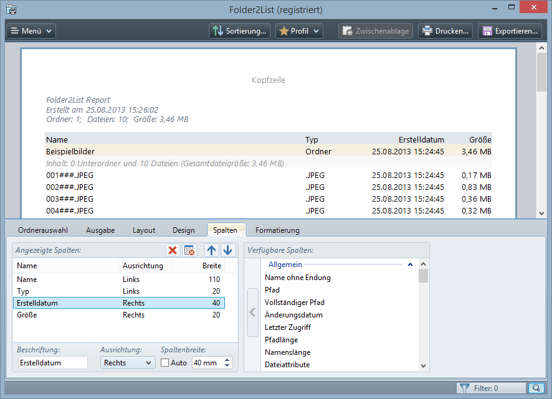Click the remove all columns icon
Viewport: 552px width, 399px height.
[189, 250]
